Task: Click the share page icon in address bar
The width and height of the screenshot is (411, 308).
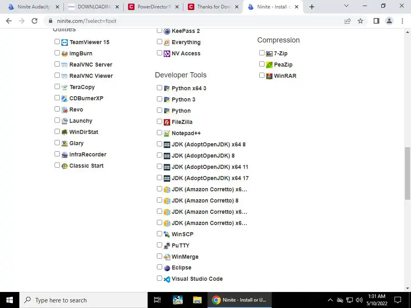Action: (348, 21)
